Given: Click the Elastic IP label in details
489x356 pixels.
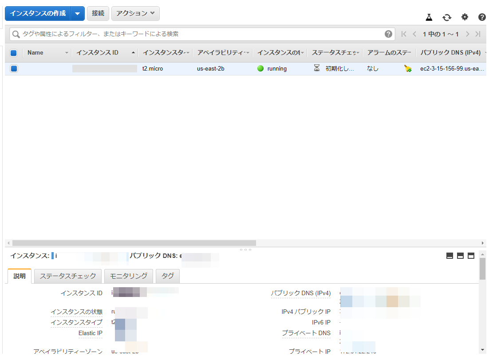Looking at the screenshot, I should tap(91, 333).
